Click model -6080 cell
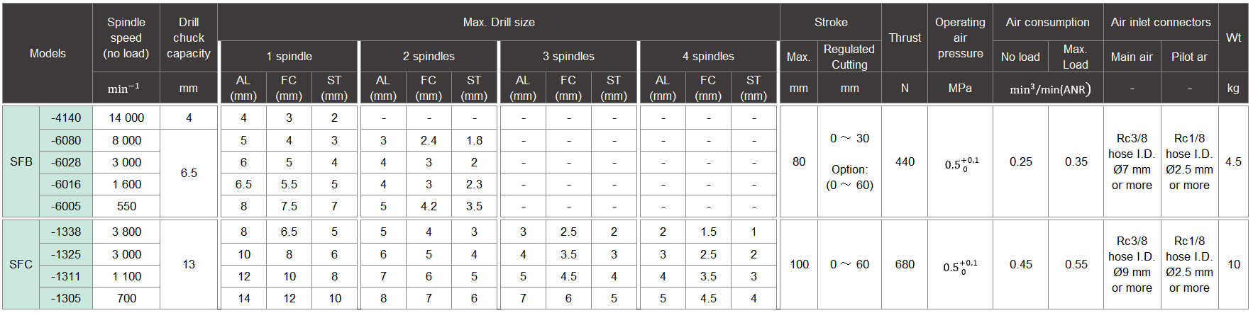 (x=66, y=140)
